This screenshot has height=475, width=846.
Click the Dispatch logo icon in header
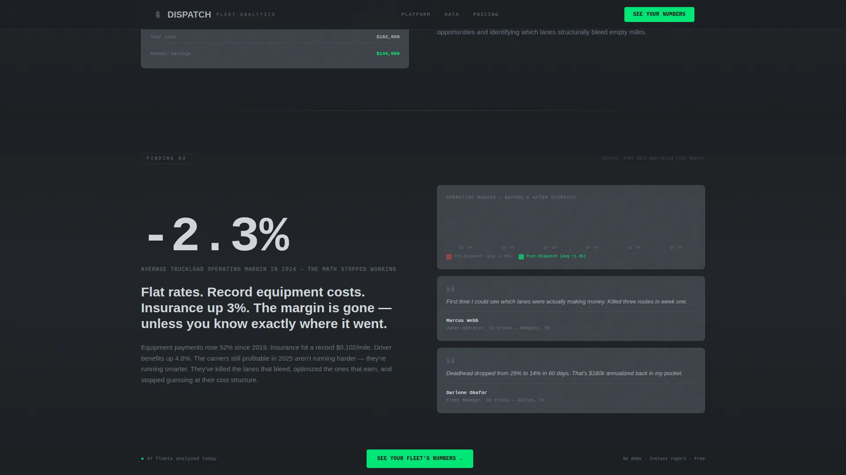click(x=158, y=15)
